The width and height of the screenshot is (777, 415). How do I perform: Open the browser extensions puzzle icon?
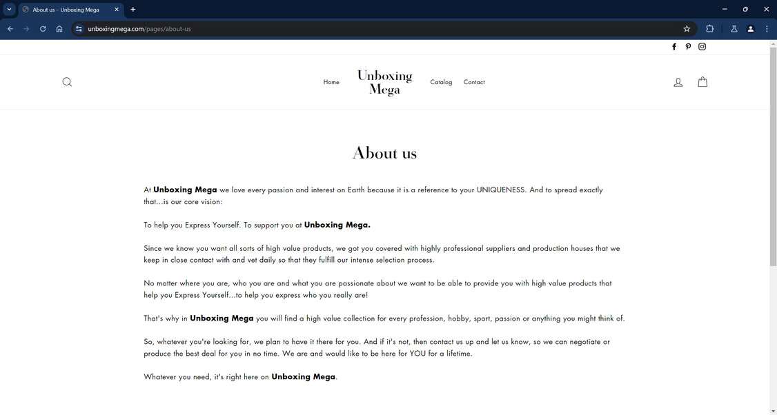click(709, 28)
